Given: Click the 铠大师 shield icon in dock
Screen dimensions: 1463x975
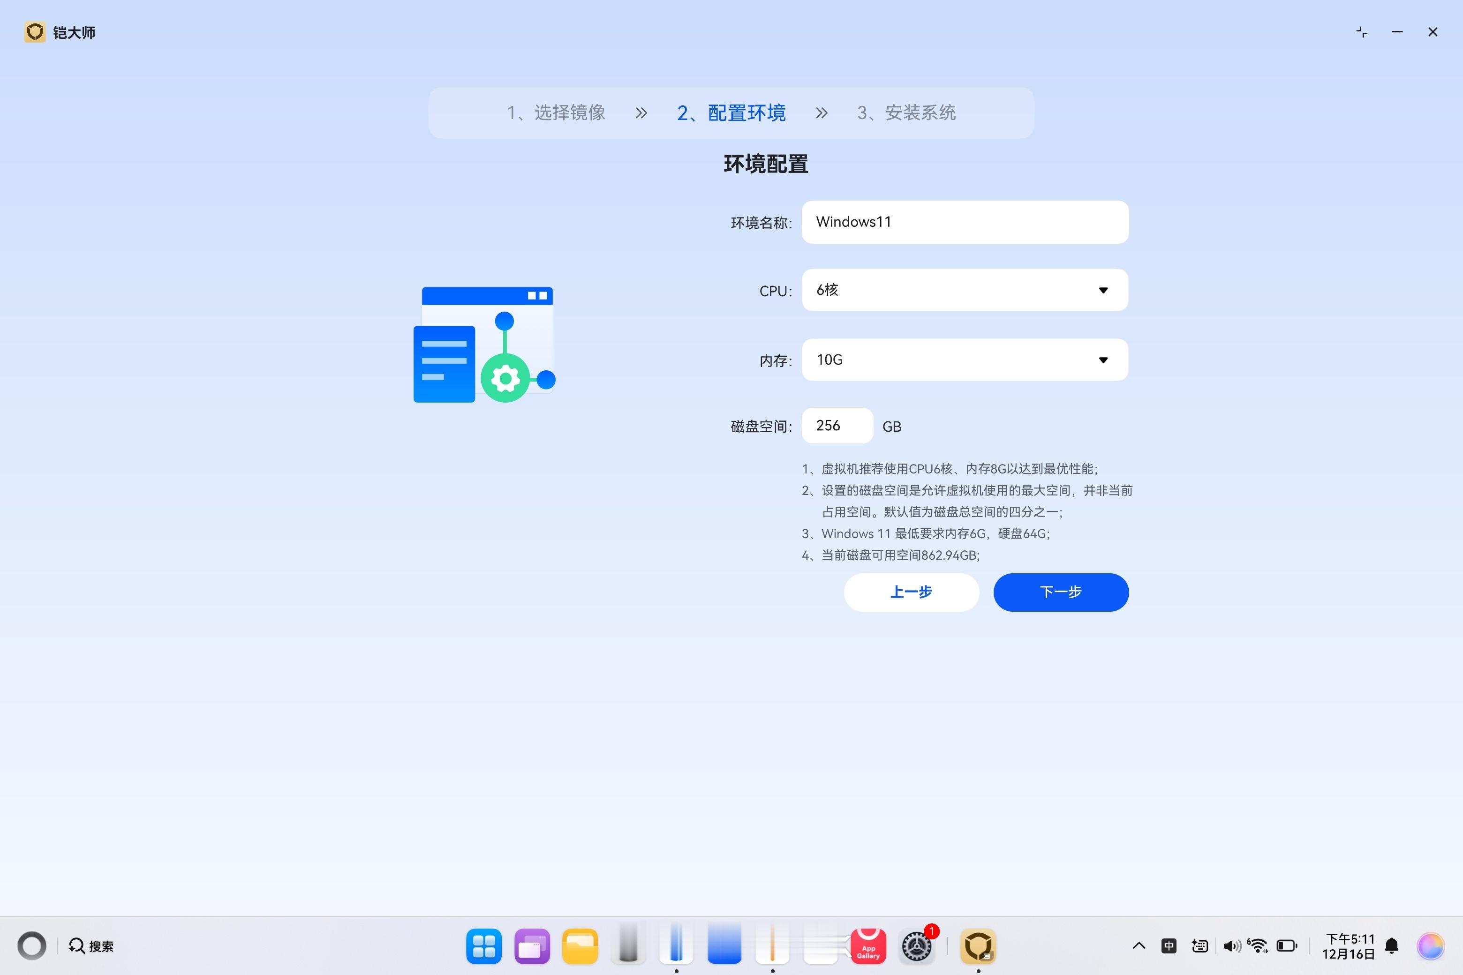Looking at the screenshot, I should [x=978, y=946].
